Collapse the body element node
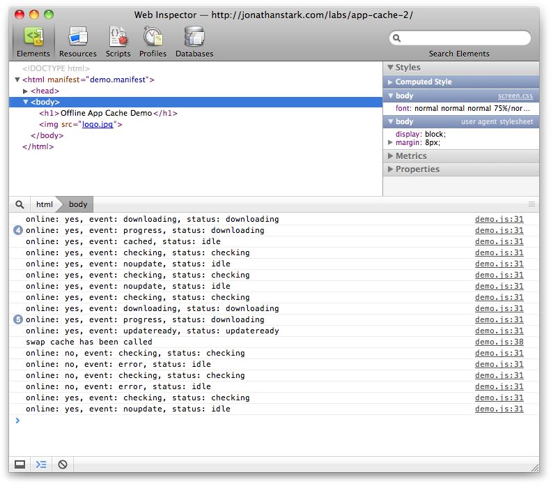Screen dimensions: 551x484 click(x=26, y=103)
